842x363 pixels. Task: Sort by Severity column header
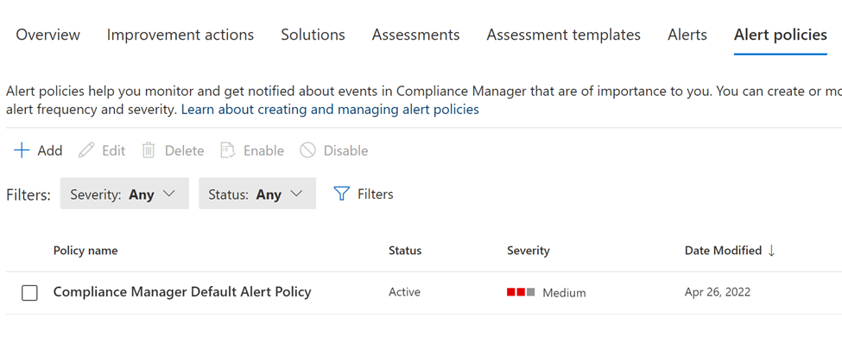point(529,251)
